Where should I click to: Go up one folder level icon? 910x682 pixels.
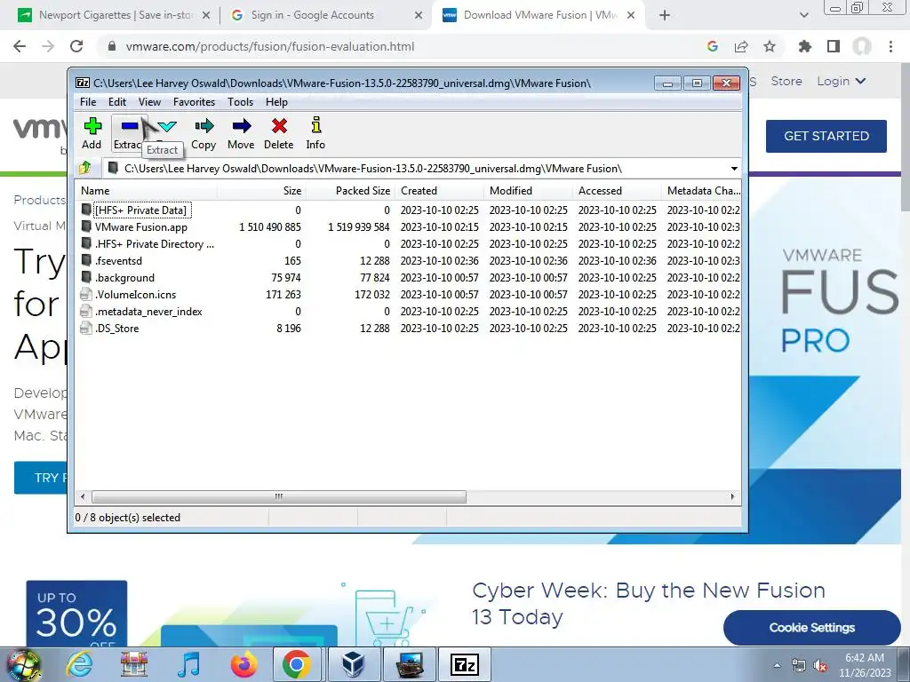(x=85, y=168)
